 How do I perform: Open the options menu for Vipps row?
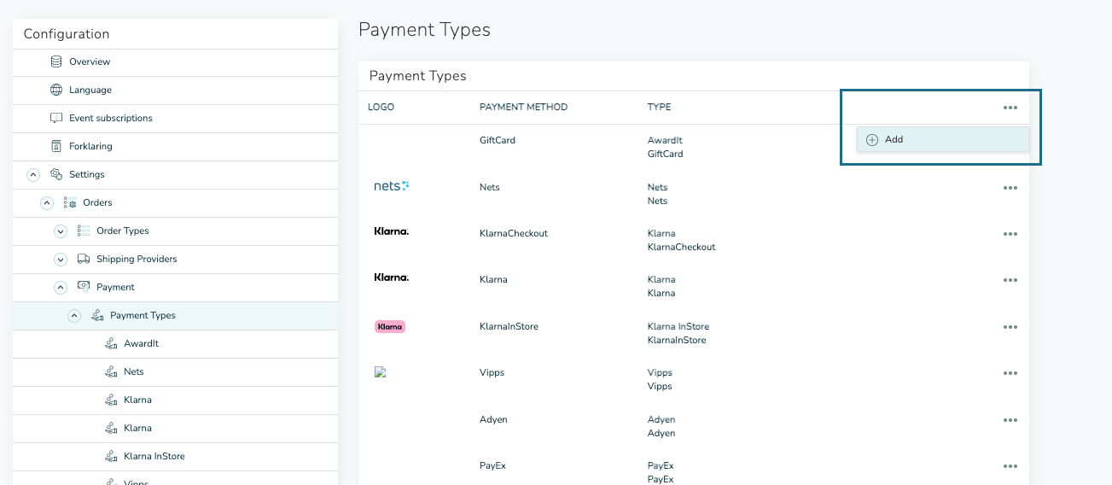pyautogui.click(x=1010, y=373)
